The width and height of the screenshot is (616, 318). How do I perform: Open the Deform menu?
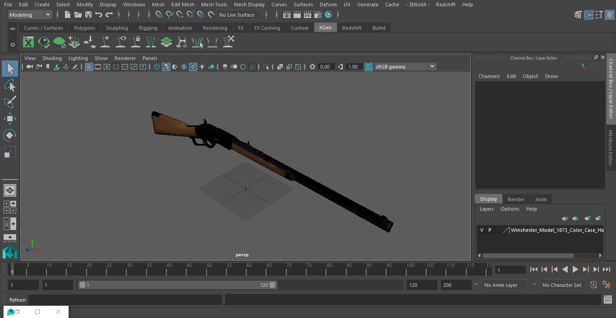point(328,5)
